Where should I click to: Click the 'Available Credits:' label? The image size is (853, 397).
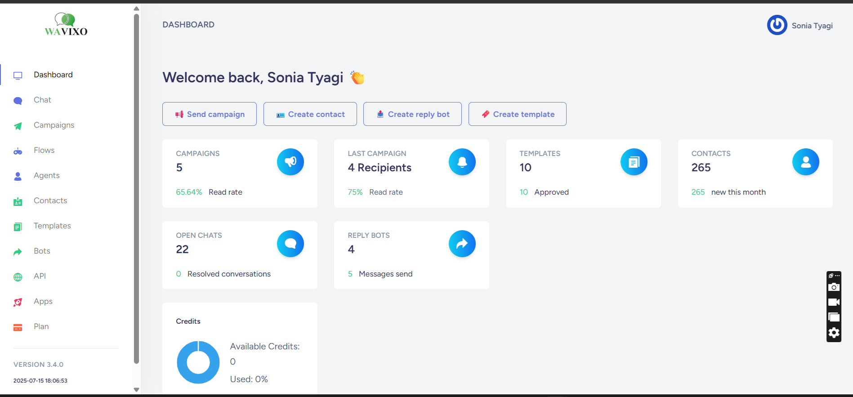(x=265, y=347)
